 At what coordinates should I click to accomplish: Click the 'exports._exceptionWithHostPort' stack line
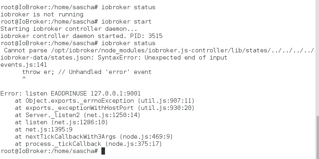tap(105, 108)
